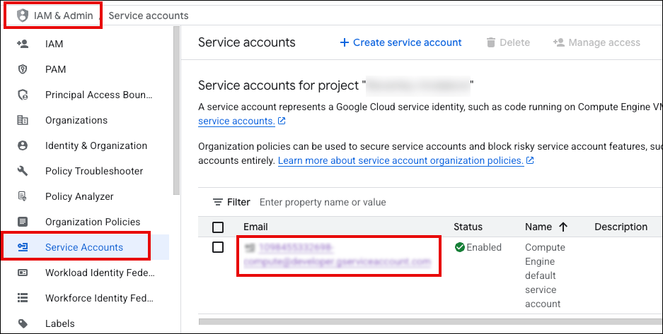Click the IAM & Admin shield icon
Screen dimensions: 663x334
coord(22,16)
